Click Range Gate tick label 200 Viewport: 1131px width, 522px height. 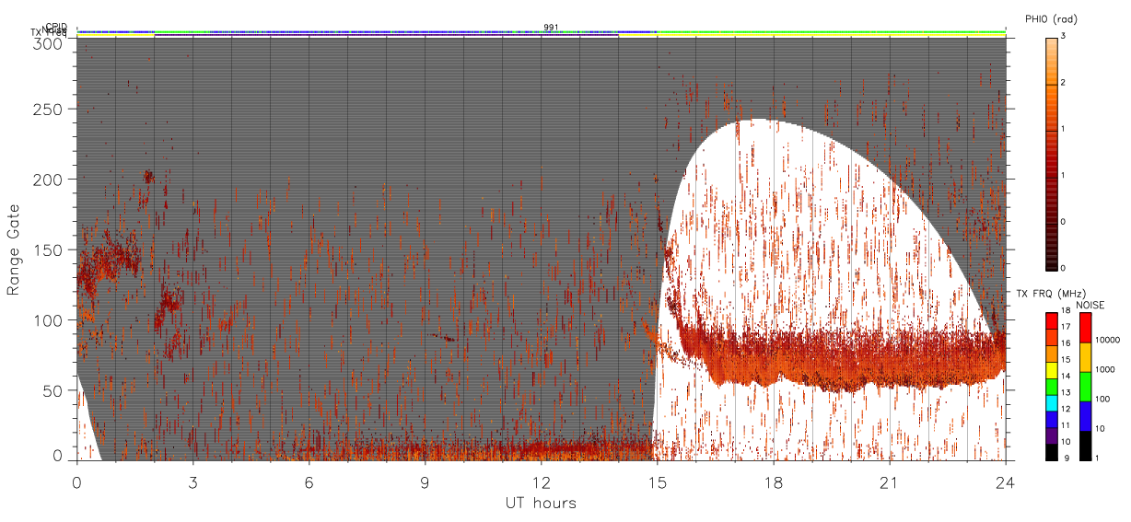click(48, 180)
